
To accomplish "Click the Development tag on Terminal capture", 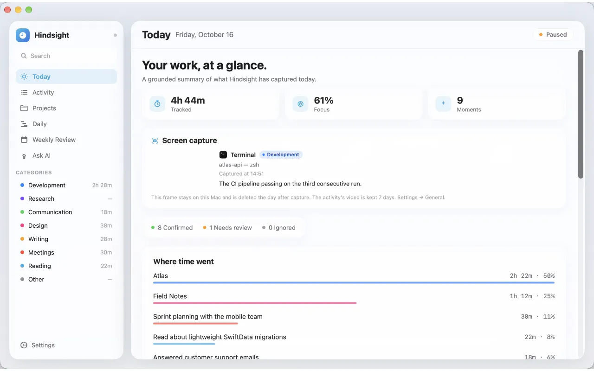I will [x=281, y=155].
